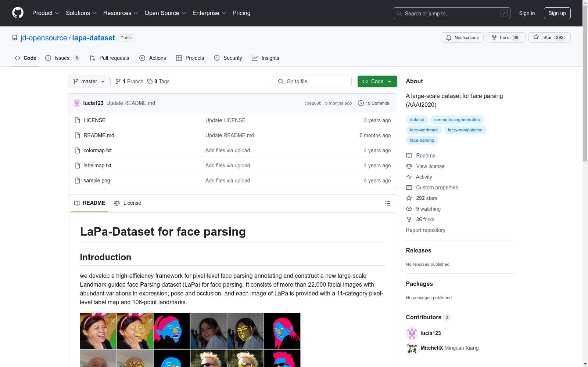View the 9 watching link
The height and width of the screenshot is (367, 588).
tap(423, 209)
